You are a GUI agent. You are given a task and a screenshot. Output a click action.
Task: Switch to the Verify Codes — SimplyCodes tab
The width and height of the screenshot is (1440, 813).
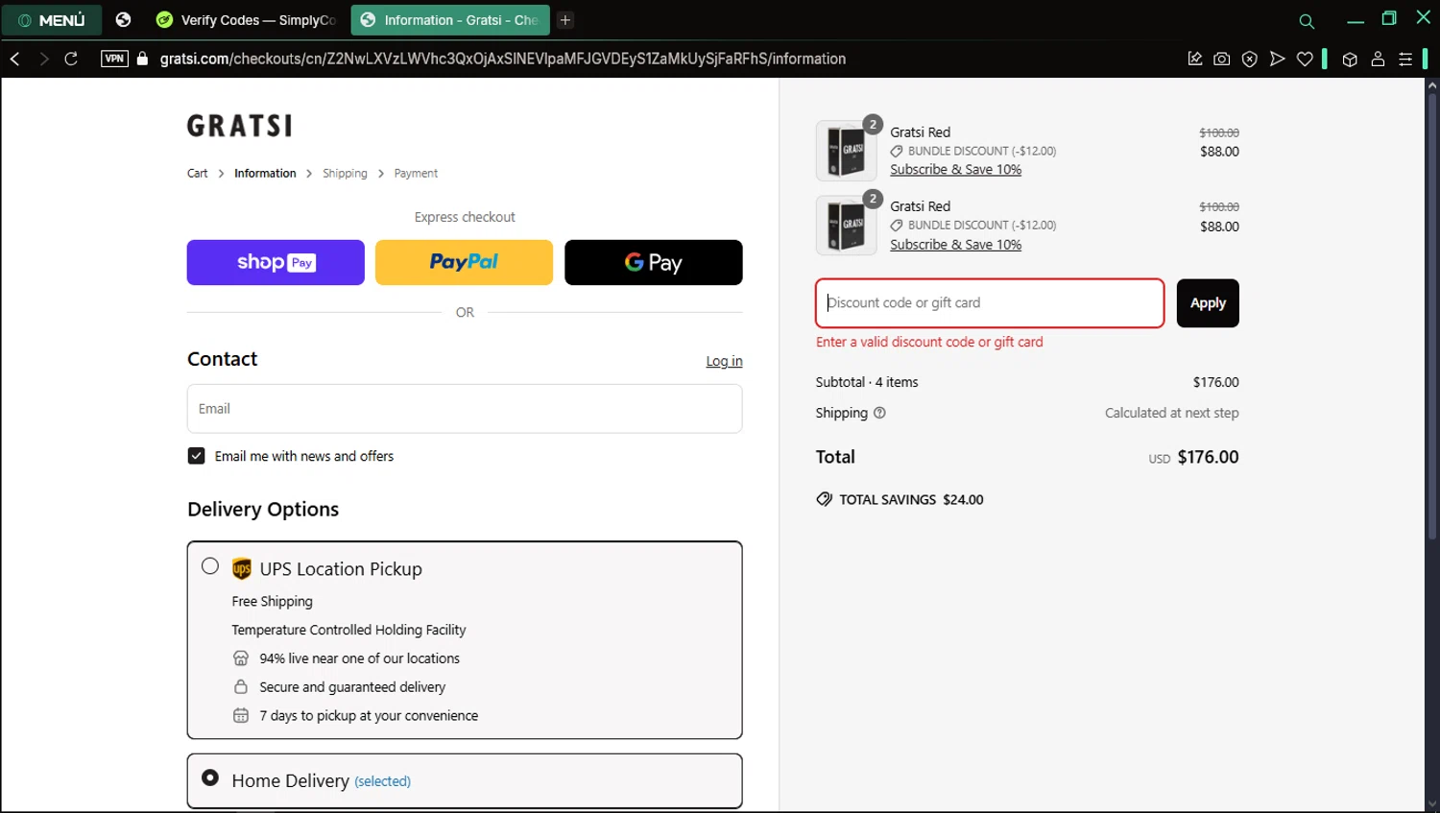(246, 20)
